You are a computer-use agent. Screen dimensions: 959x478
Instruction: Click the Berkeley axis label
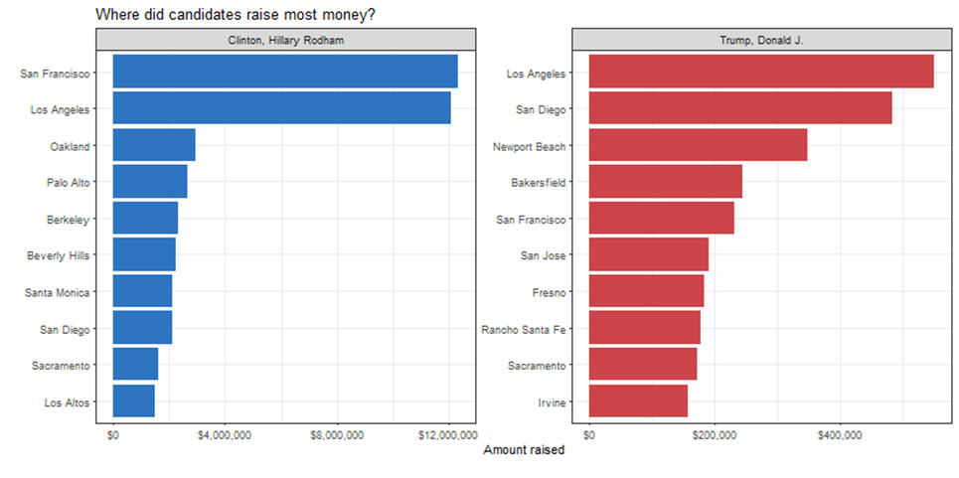(x=70, y=220)
